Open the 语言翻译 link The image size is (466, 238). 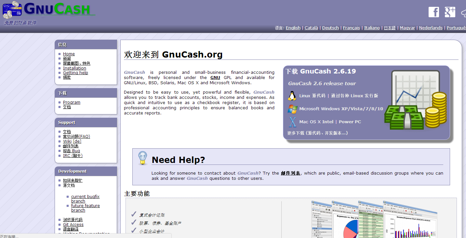[71, 229]
